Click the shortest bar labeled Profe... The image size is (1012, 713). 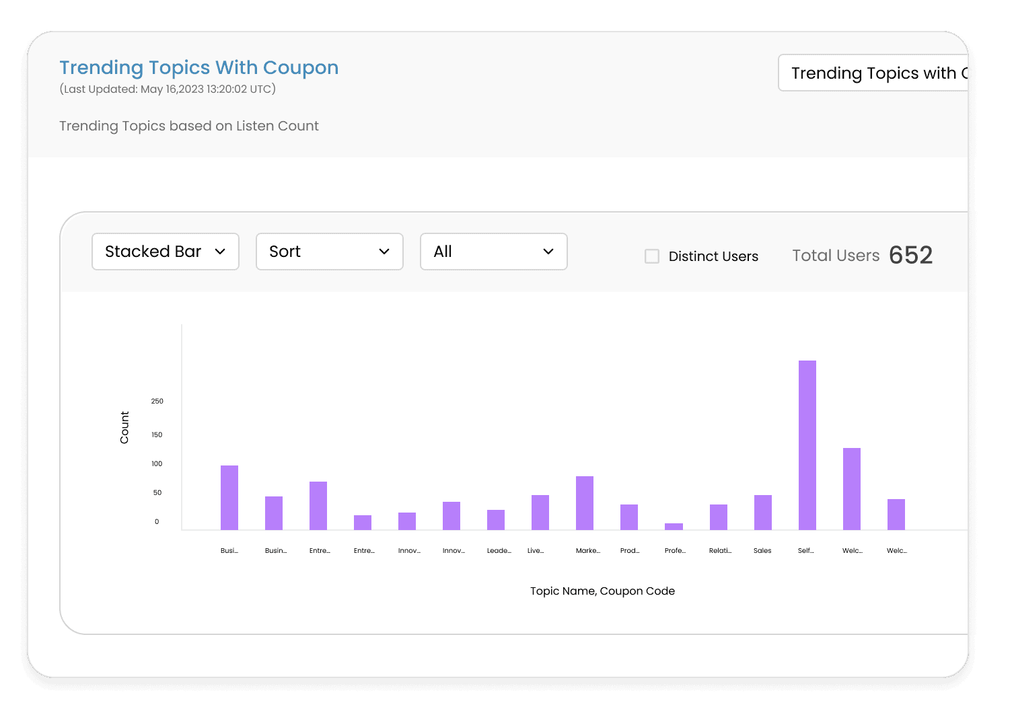pos(674,526)
